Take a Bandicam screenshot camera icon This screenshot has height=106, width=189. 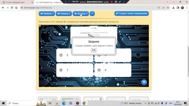[x=116, y=2]
